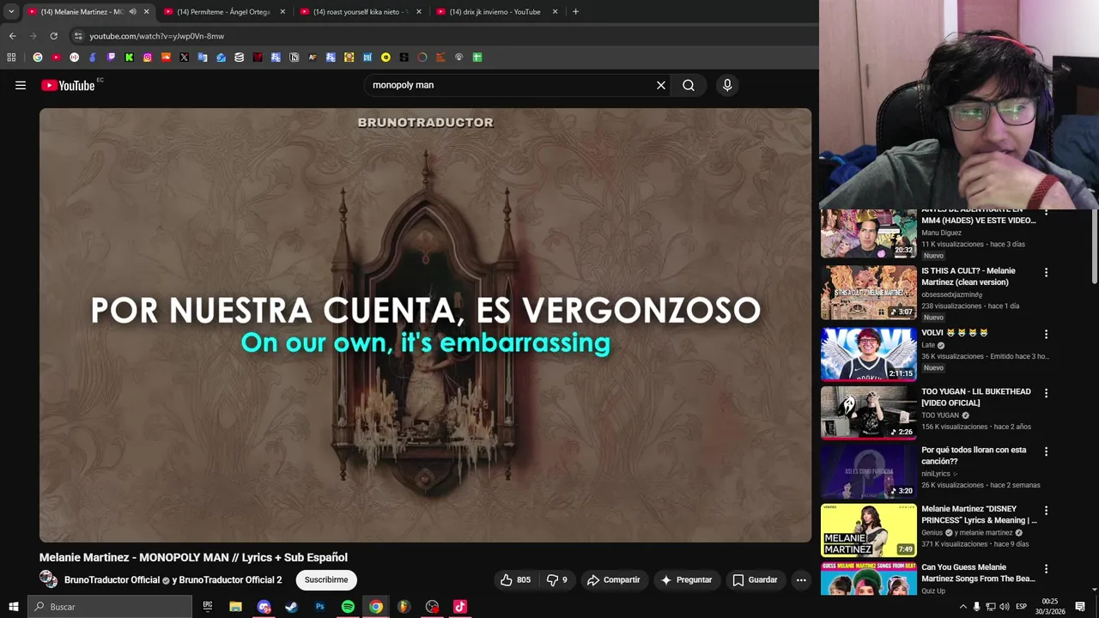This screenshot has height=618, width=1099.
Task: Save the video with Guardar
Action: [755, 580]
